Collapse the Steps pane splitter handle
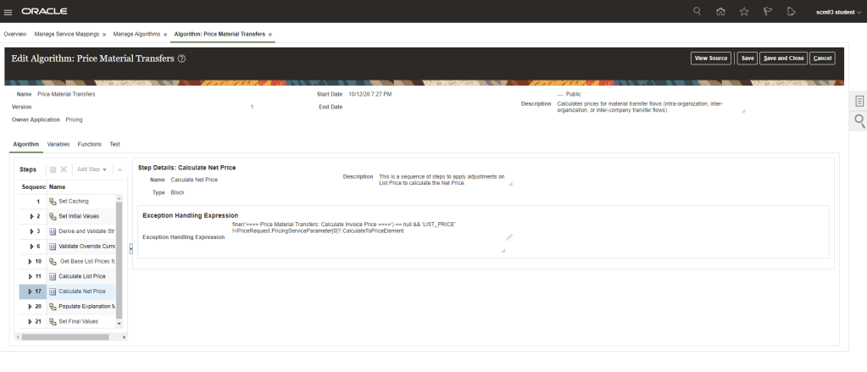This screenshot has height=372, width=867. click(131, 247)
